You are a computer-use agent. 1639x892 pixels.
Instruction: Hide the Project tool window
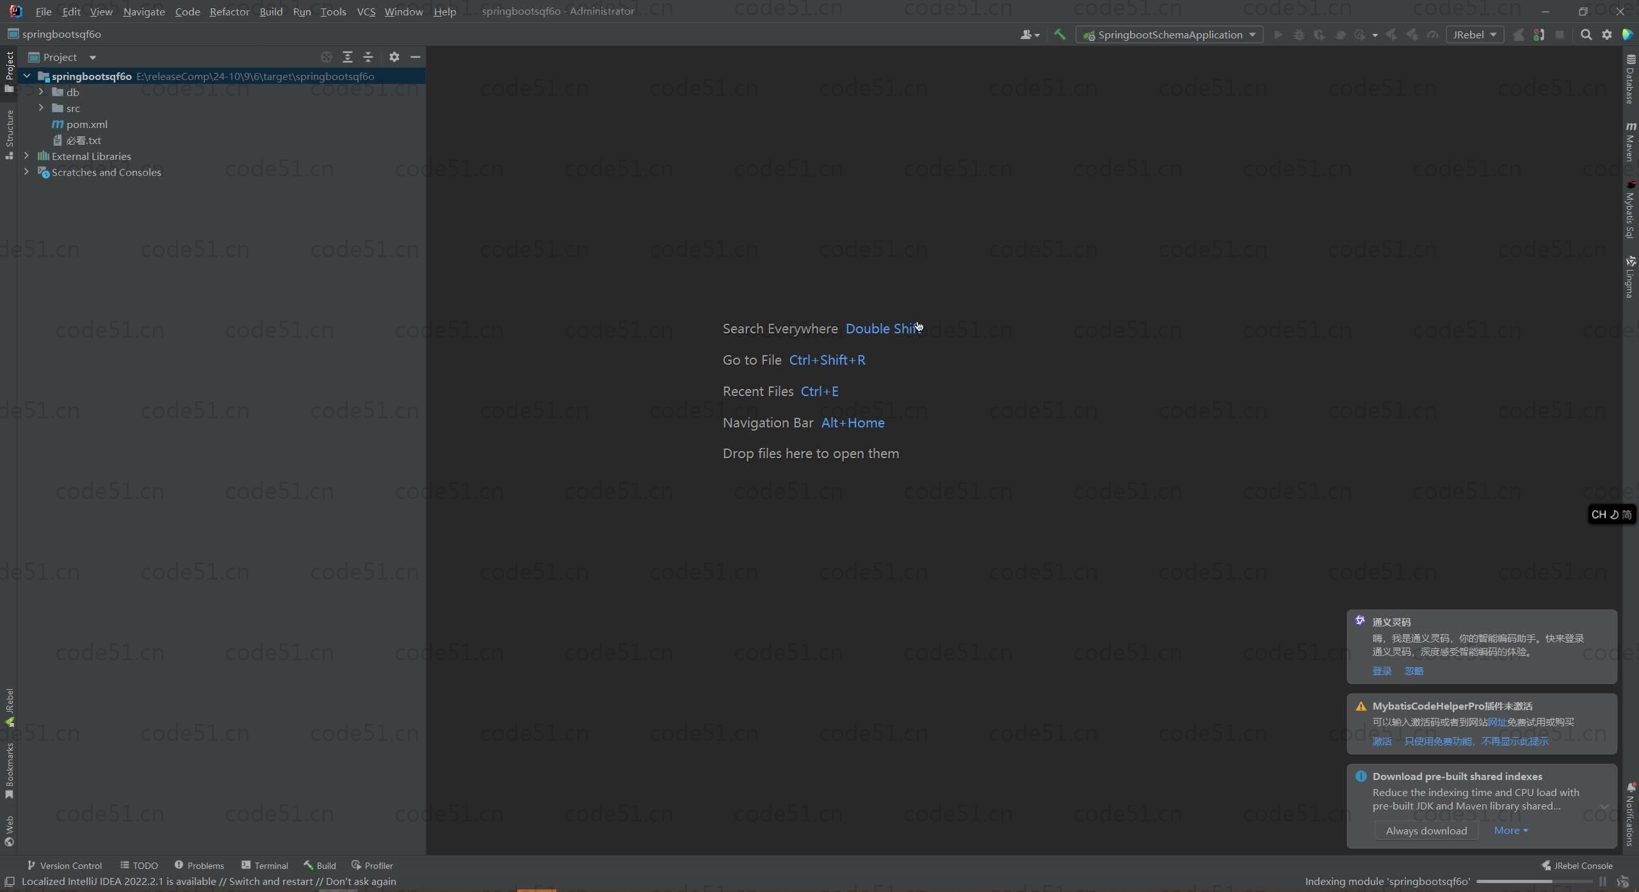415,57
